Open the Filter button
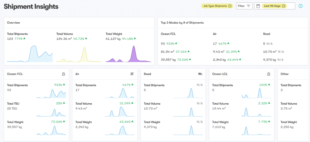This screenshot has height=142, width=310. click(244, 6)
